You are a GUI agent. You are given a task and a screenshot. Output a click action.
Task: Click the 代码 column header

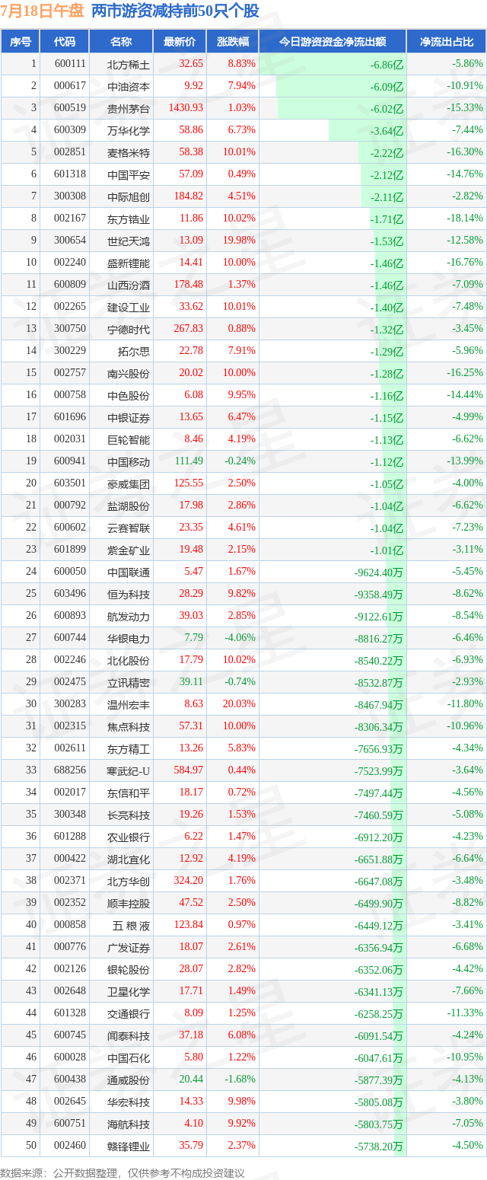(x=65, y=42)
